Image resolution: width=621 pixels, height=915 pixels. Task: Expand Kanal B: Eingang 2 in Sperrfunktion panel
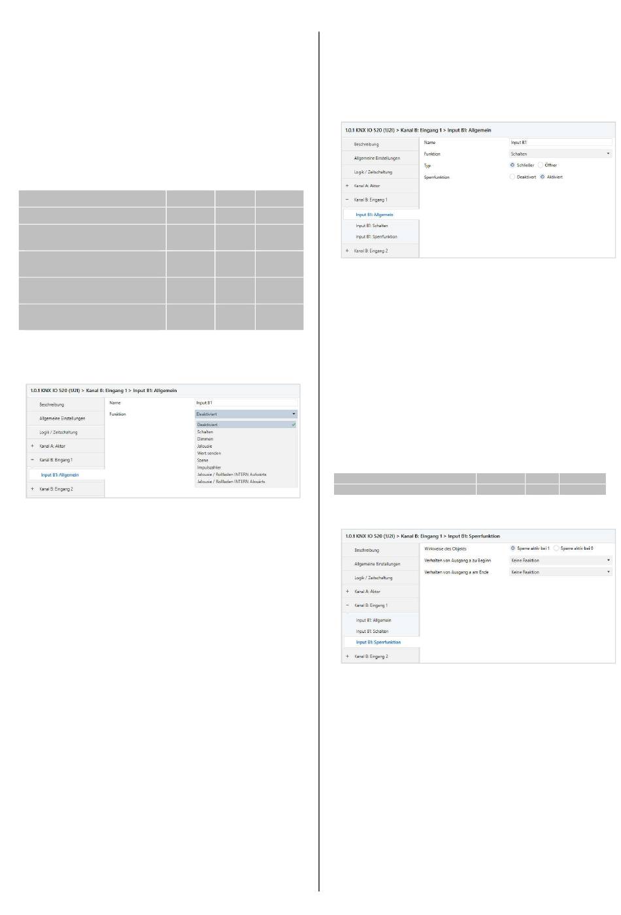click(x=347, y=656)
